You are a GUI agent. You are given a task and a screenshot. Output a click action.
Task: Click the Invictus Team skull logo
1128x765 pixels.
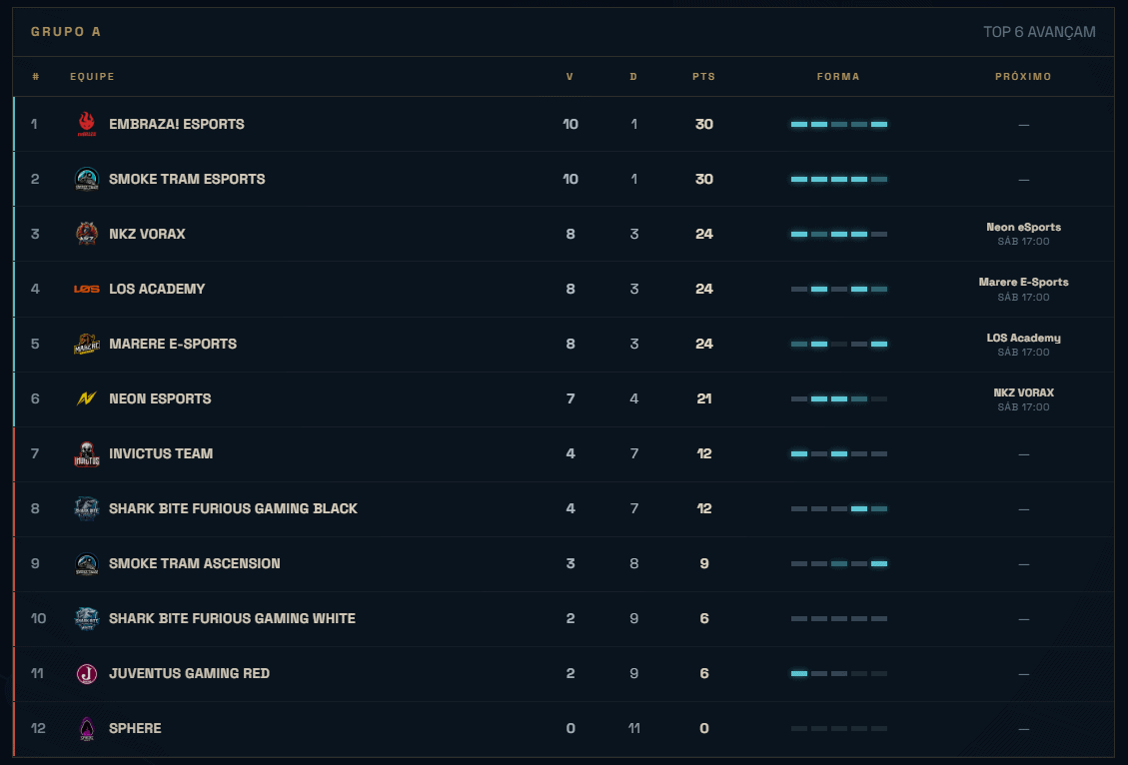pos(86,453)
